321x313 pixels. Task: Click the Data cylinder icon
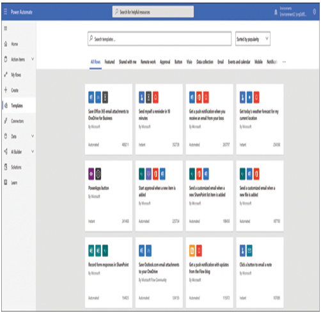coord(6,136)
